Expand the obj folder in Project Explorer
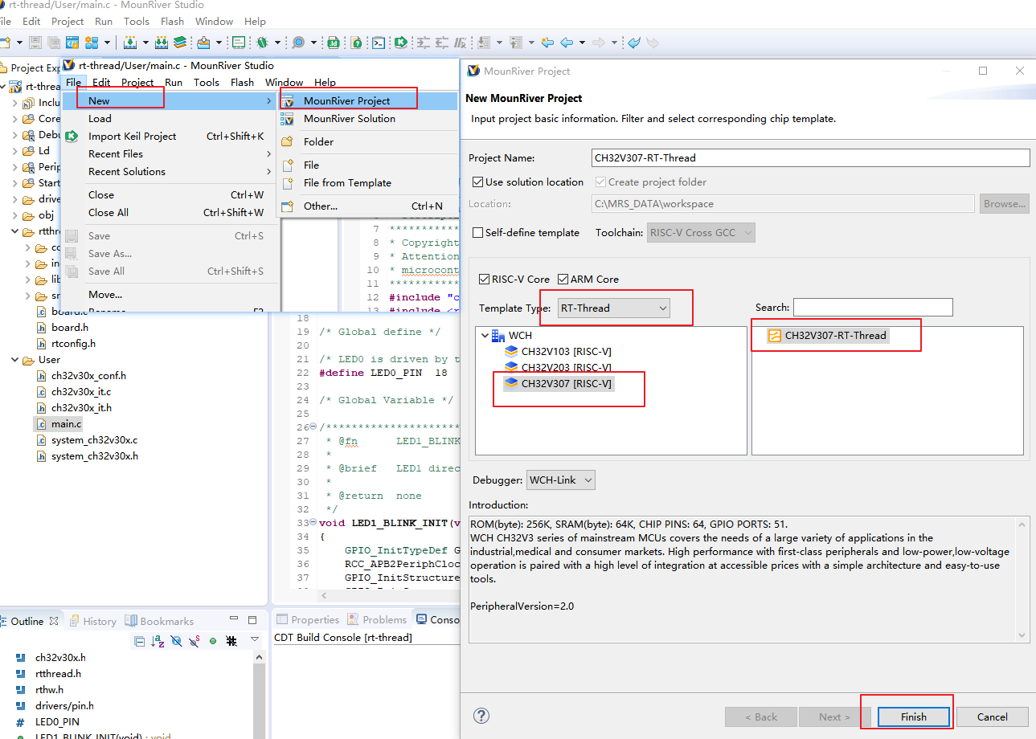The width and height of the screenshot is (1036, 739). [x=16, y=215]
